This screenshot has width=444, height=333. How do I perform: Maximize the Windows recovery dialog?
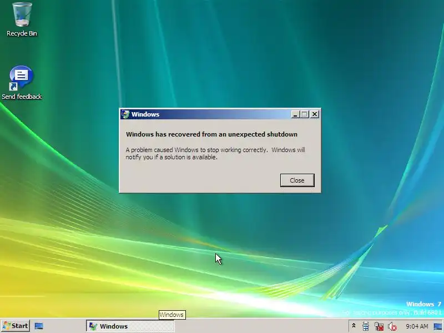[305, 114]
